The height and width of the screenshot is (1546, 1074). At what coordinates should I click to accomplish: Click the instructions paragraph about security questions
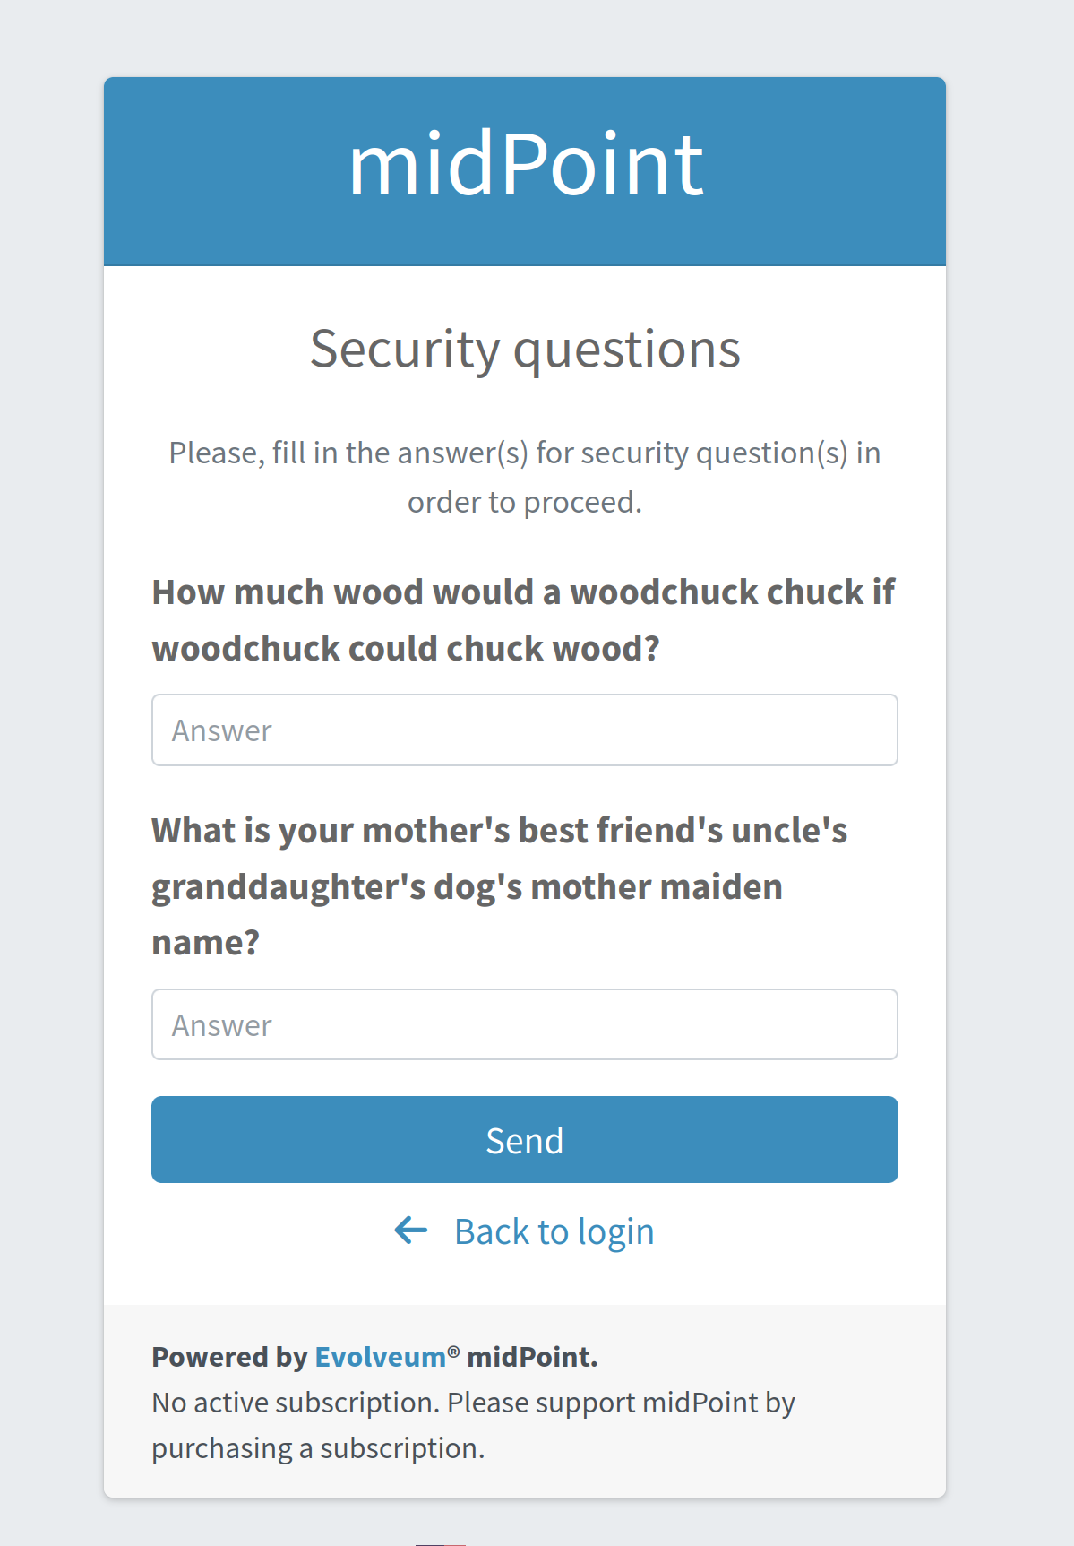[524, 476]
